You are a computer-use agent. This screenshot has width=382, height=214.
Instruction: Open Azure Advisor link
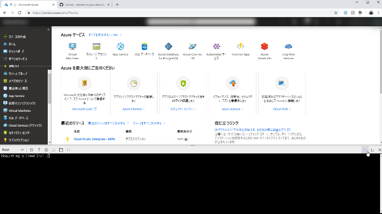coord(233,109)
